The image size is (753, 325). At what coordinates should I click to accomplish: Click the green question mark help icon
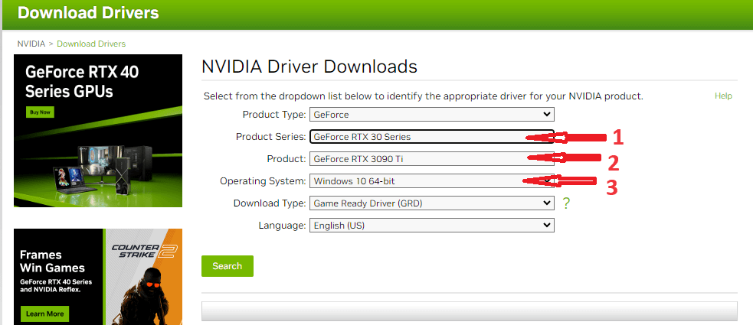tap(566, 203)
